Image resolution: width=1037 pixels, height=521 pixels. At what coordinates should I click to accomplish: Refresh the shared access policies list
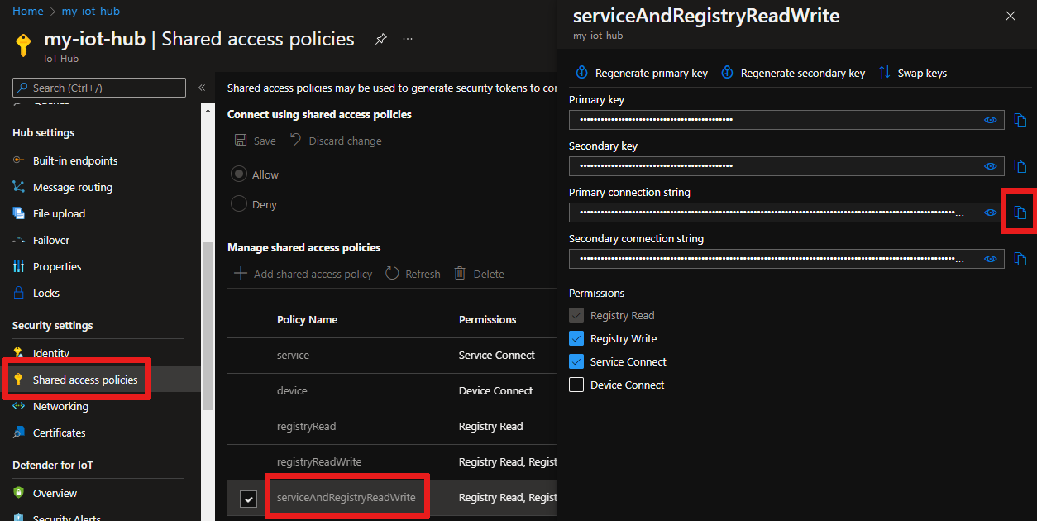[413, 274]
